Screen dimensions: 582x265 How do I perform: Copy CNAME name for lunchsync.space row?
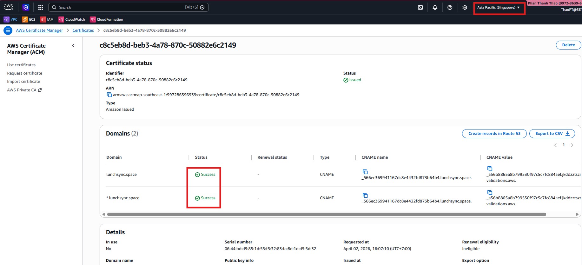[365, 172]
